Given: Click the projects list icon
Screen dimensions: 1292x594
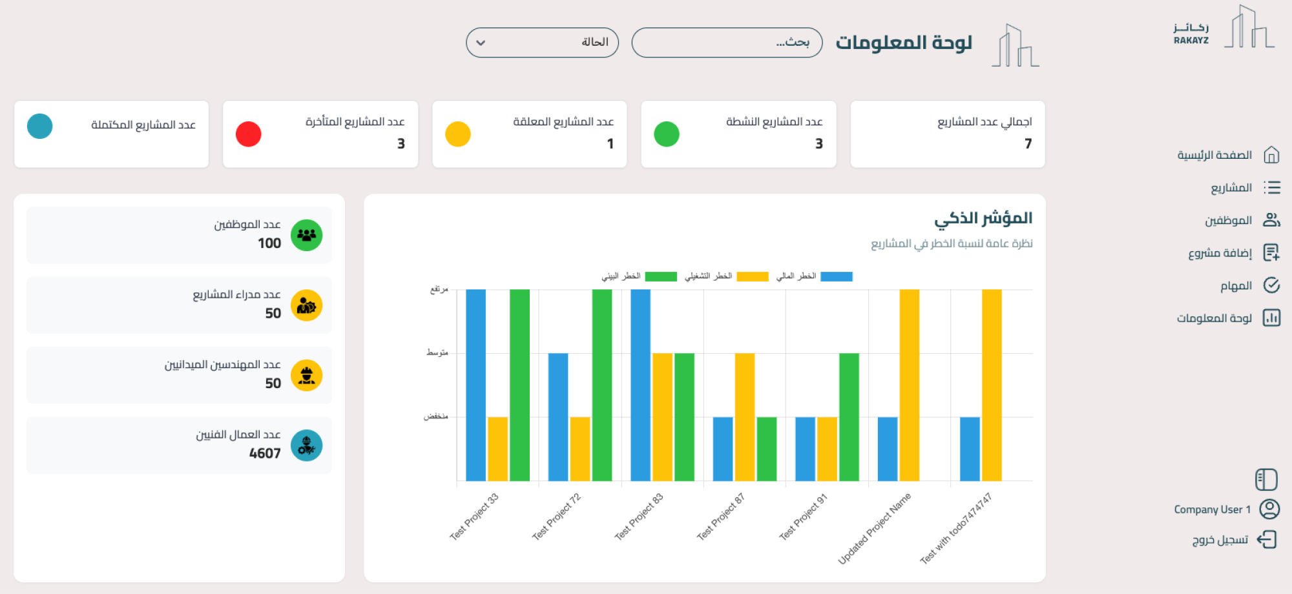Looking at the screenshot, I should (1271, 188).
